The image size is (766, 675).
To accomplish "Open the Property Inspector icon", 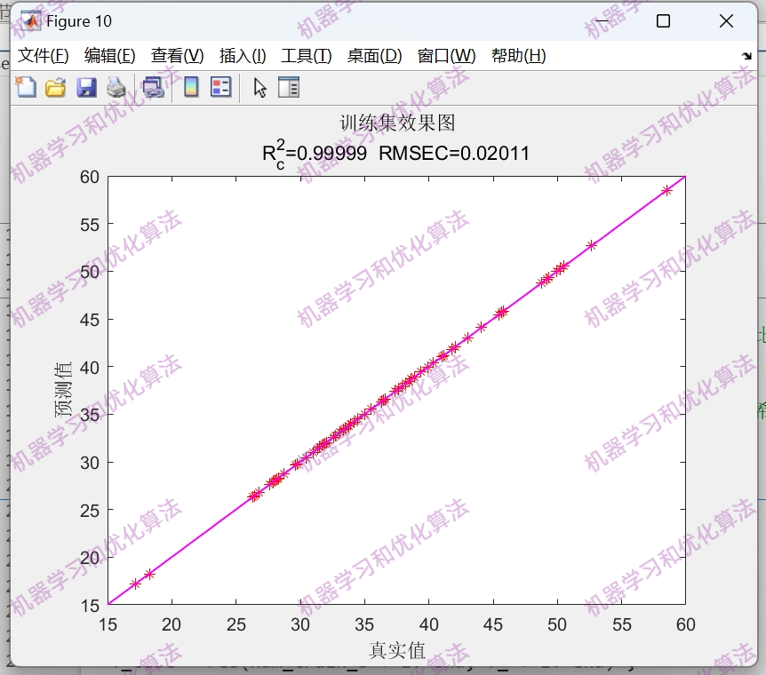I will (x=289, y=88).
